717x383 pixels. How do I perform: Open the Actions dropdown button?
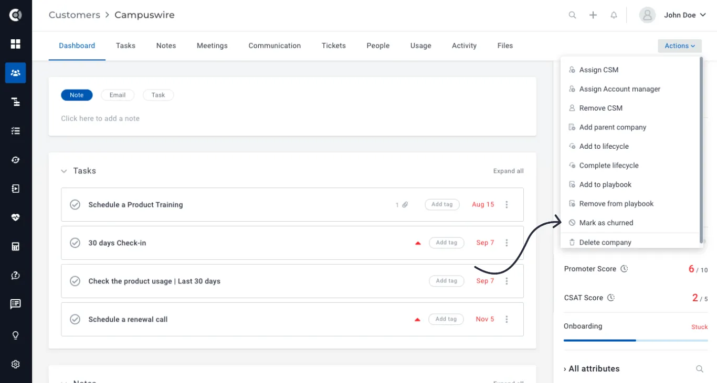(x=680, y=46)
